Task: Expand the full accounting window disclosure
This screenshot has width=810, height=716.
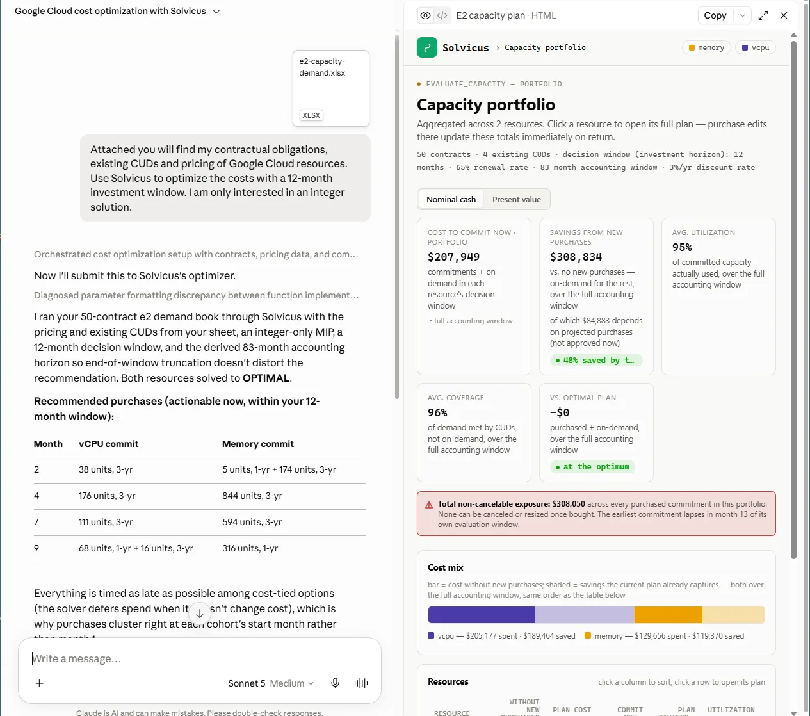Action: pyautogui.click(x=471, y=321)
